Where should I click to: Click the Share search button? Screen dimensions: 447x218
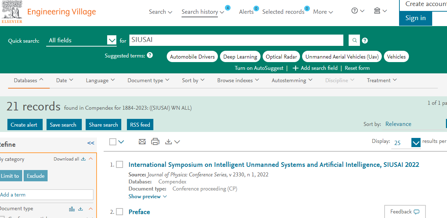pyautogui.click(x=103, y=125)
